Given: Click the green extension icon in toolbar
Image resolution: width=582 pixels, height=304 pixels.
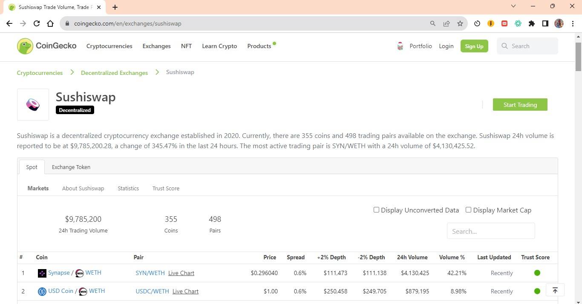Looking at the screenshot, I should point(518,23).
